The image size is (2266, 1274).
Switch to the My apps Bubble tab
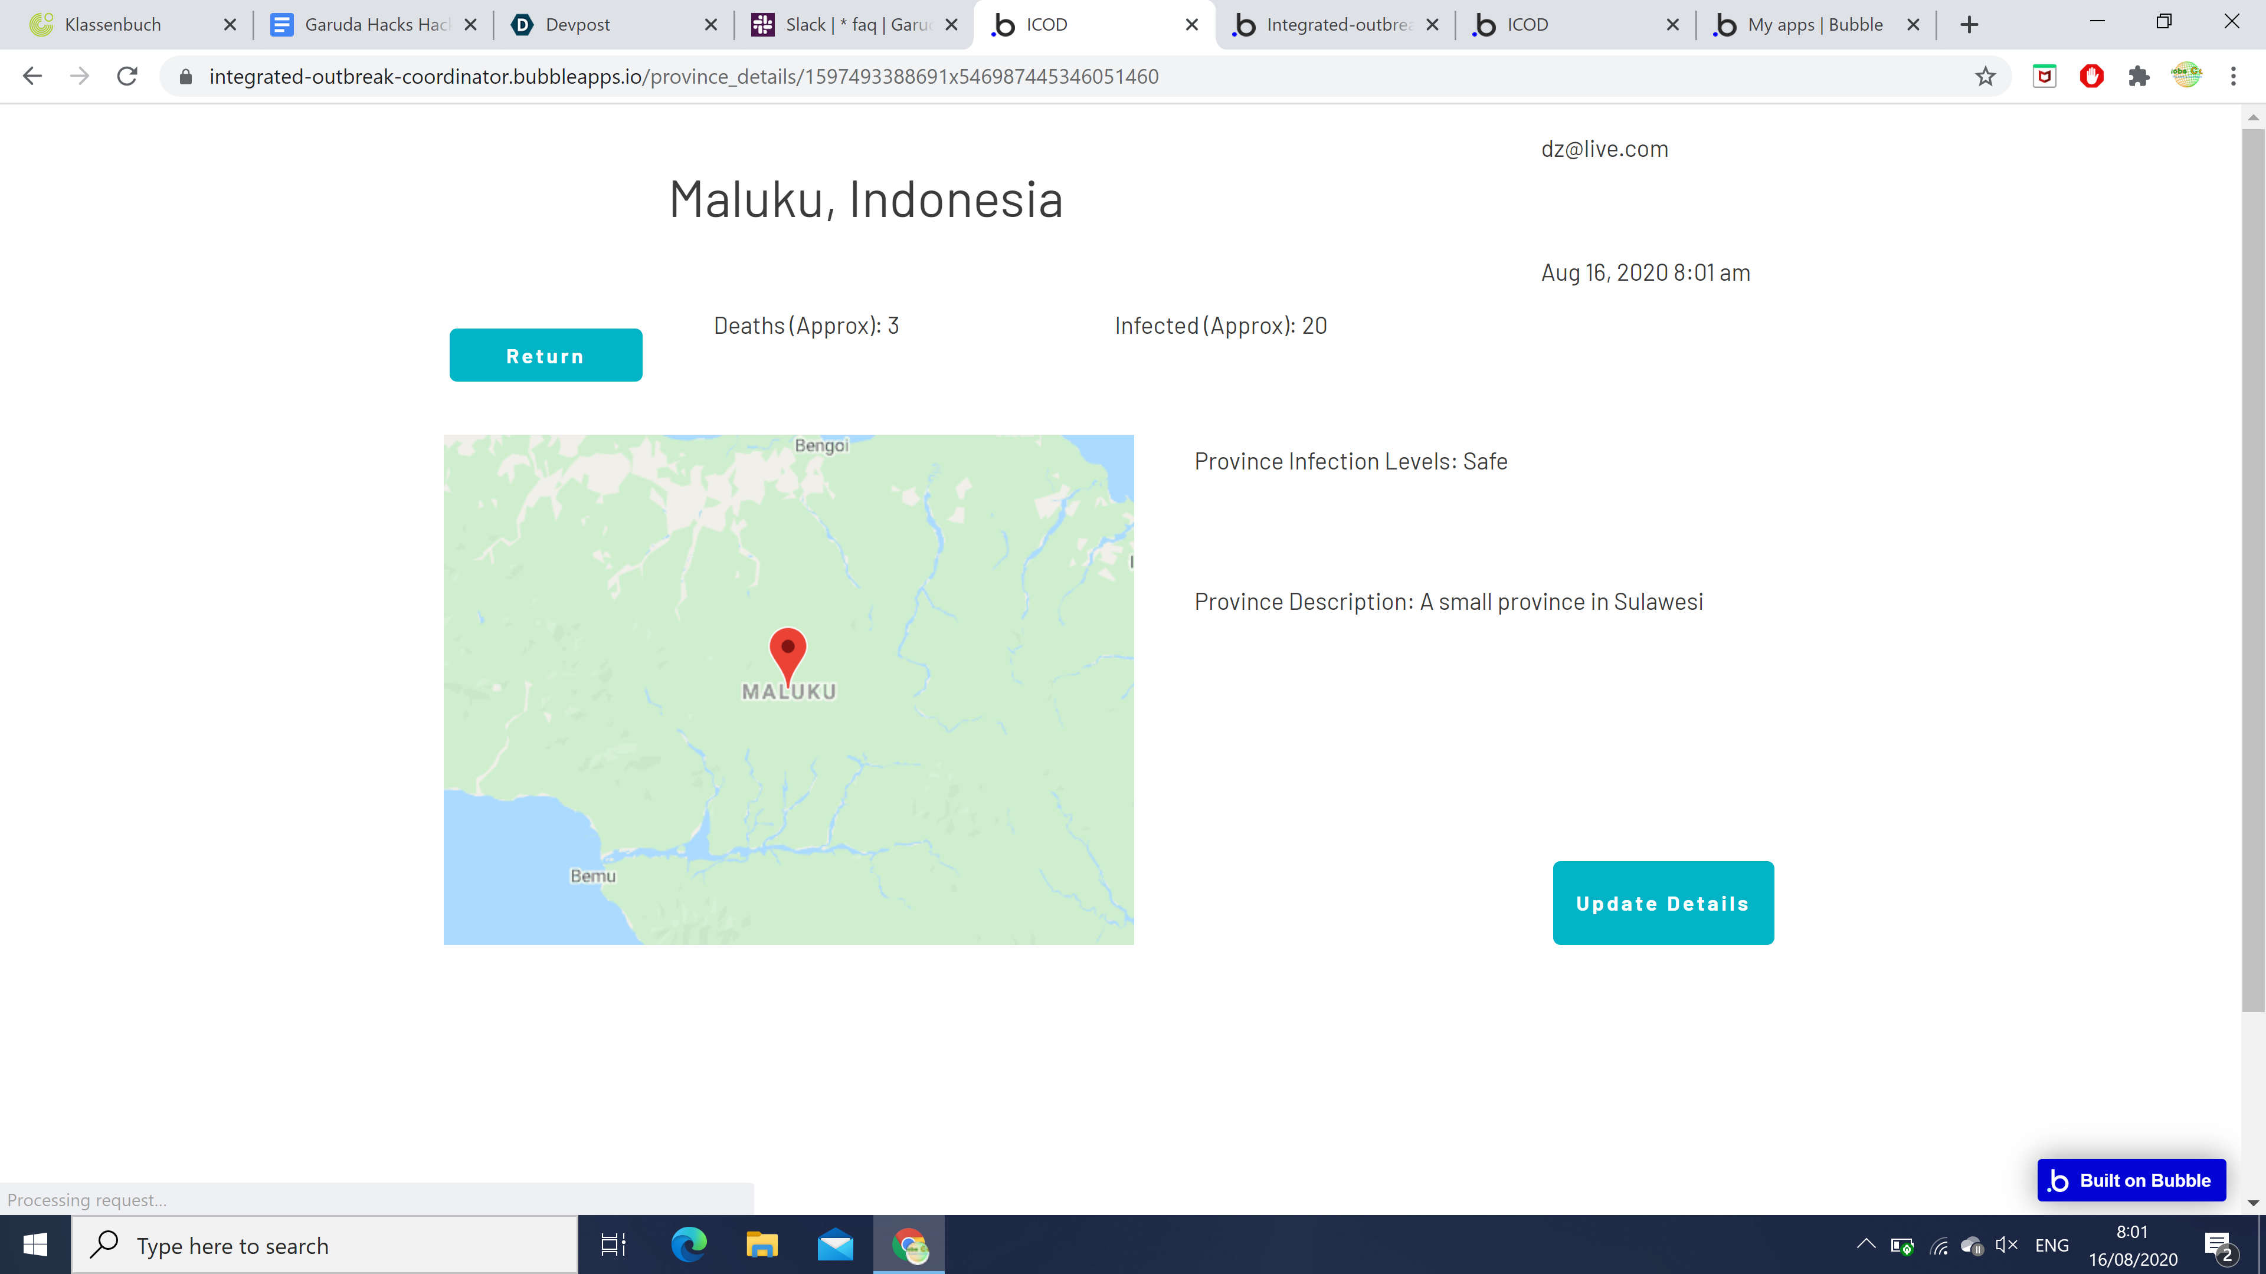(x=1814, y=25)
